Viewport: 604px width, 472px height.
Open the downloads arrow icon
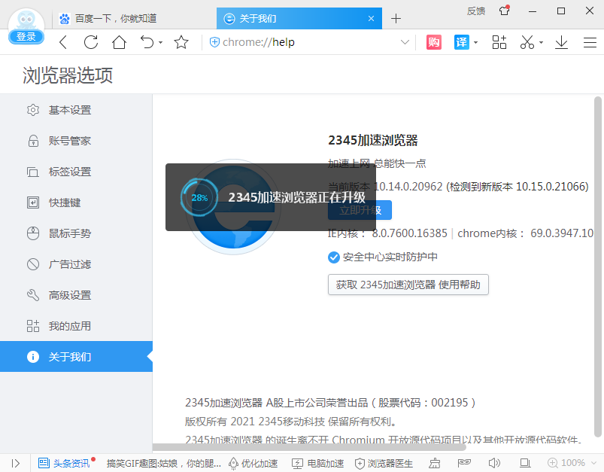pyautogui.click(x=561, y=42)
